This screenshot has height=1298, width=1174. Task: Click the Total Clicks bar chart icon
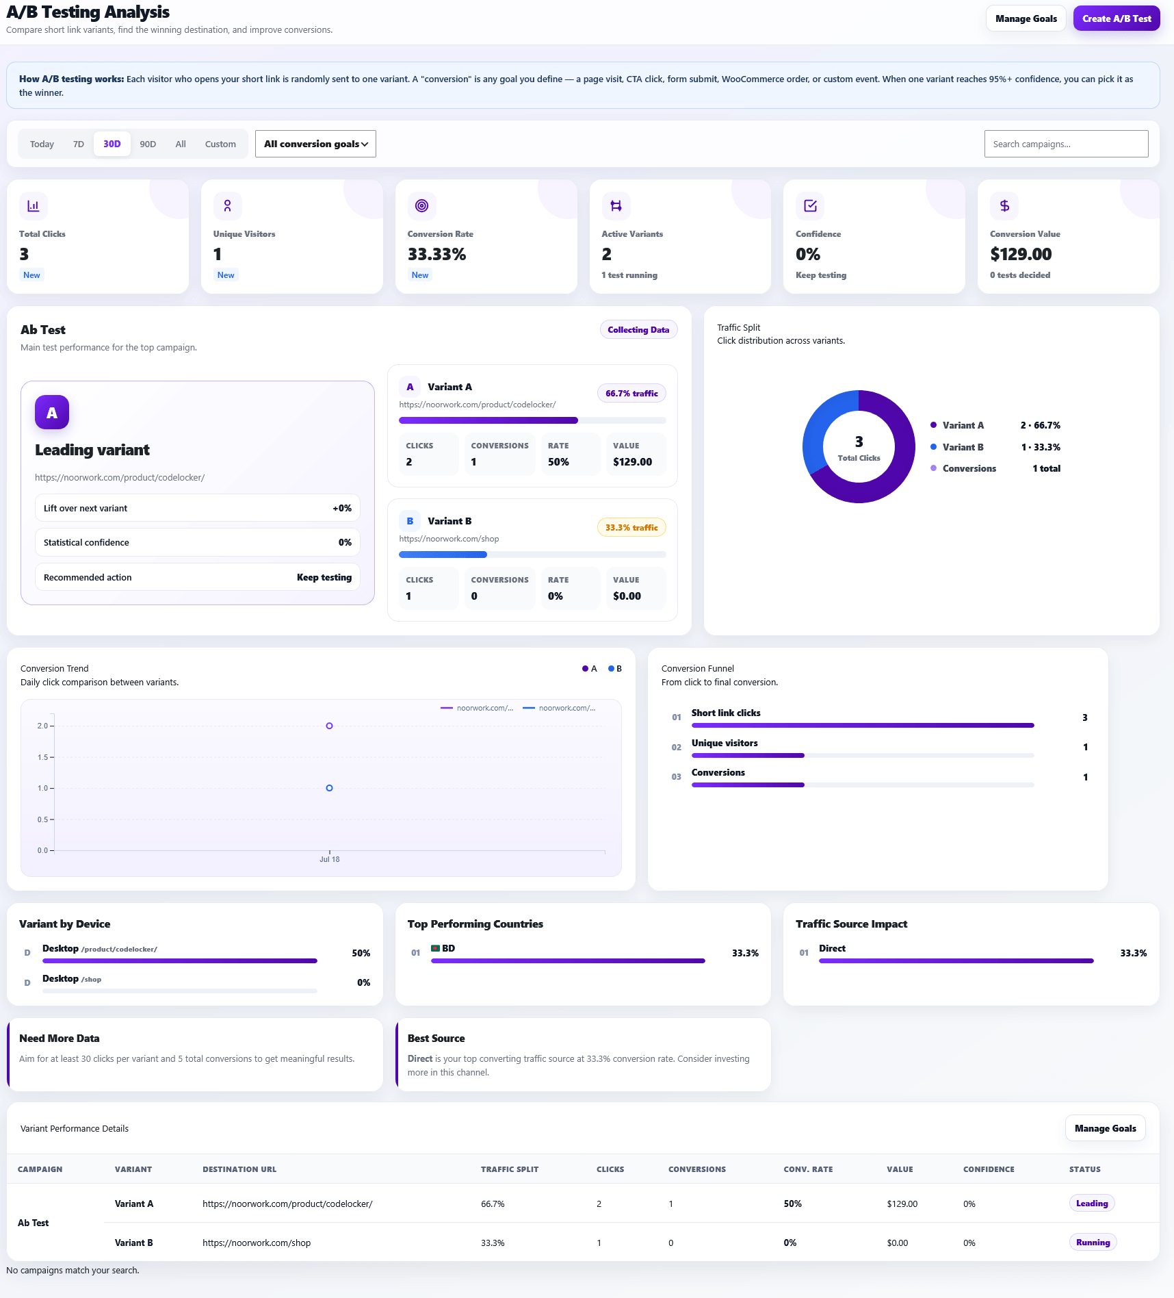click(33, 205)
